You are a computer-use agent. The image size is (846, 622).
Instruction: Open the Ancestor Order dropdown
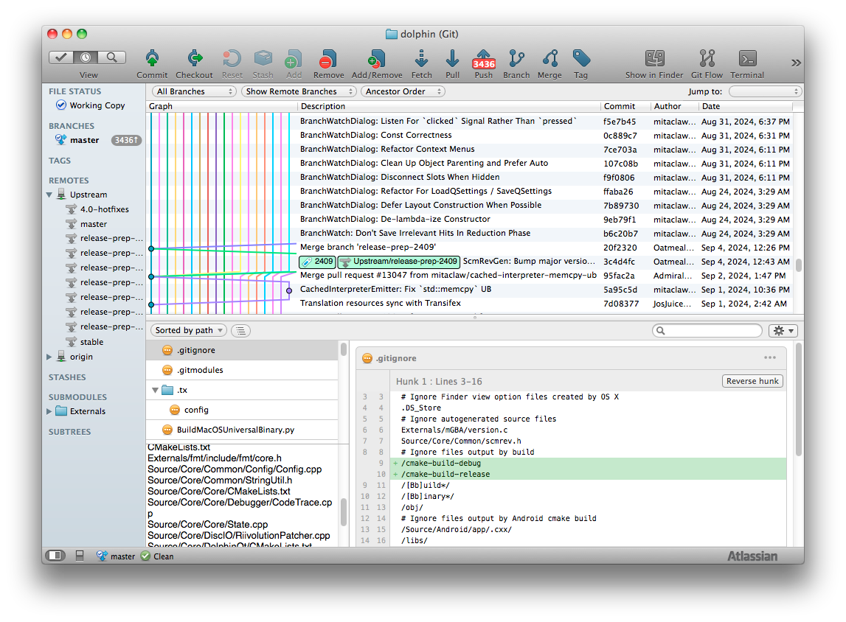pos(403,91)
